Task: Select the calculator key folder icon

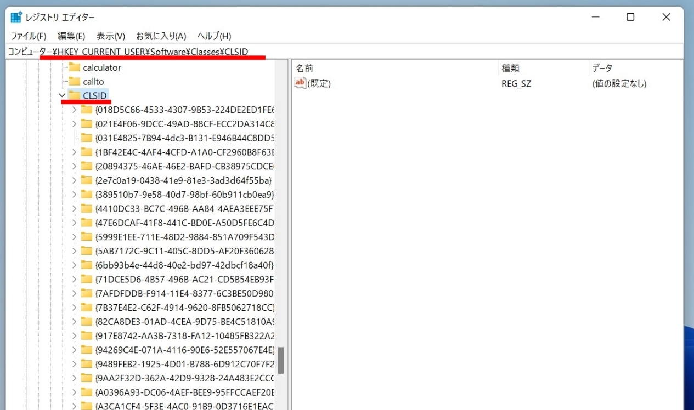Action: (74, 67)
